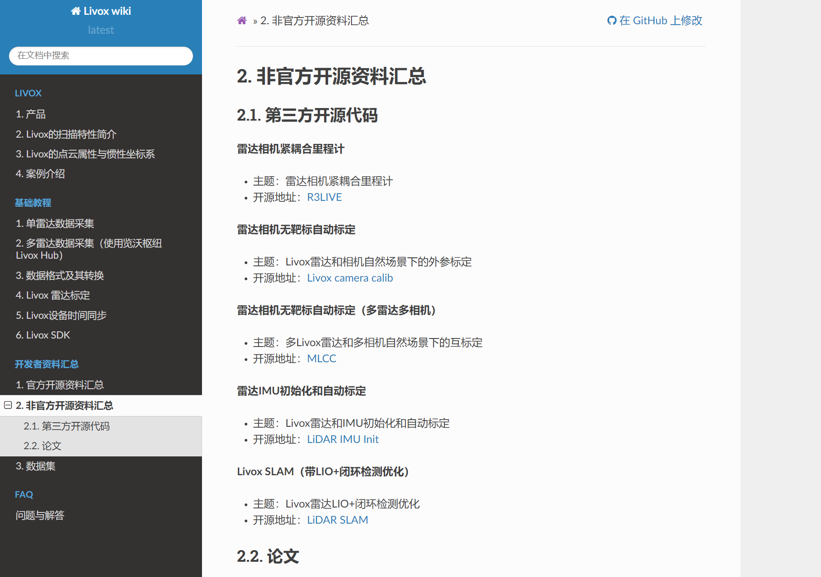This screenshot has height=577, width=821.
Task: Click bullet text Livox雷达和IMU初始化和自动标定
Action: point(368,423)
